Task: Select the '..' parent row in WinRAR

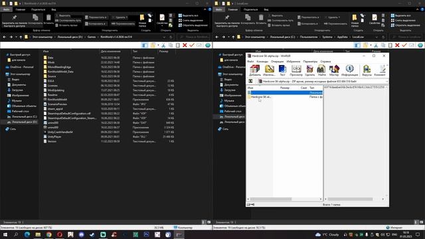Action: click(285, 92)
